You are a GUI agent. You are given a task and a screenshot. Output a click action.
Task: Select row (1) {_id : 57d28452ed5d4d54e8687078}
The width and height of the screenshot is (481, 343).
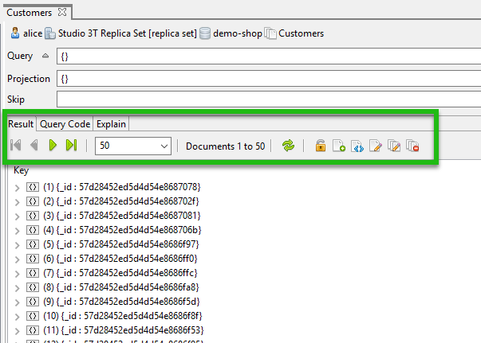pyautogui.click(x=122, y=187)
